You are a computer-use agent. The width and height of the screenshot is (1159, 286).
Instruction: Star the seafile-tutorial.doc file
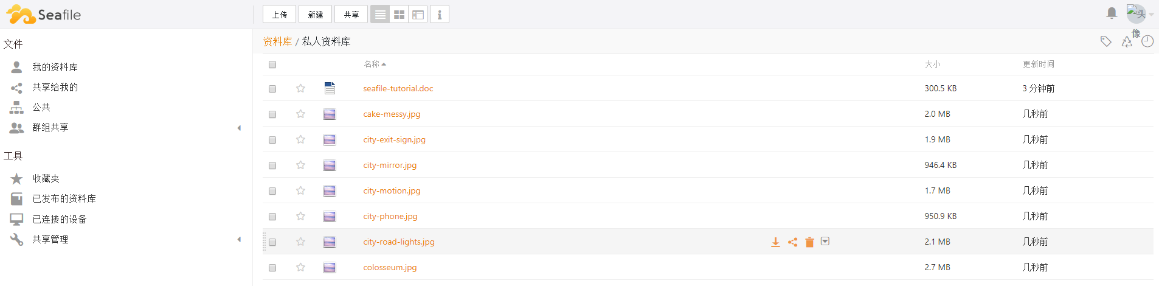pos(300,88)
